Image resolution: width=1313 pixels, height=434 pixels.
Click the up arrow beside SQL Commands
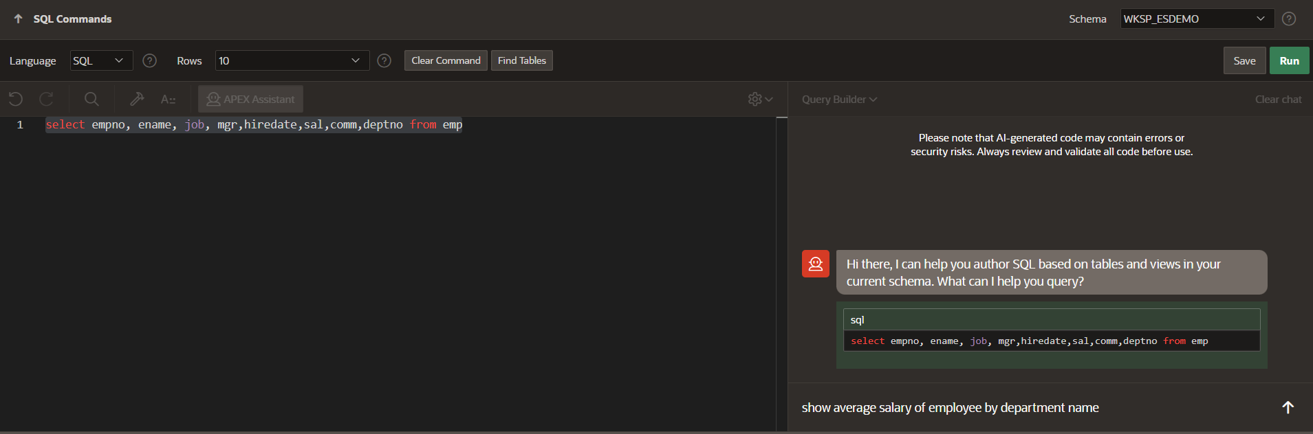tap(19, 19)
